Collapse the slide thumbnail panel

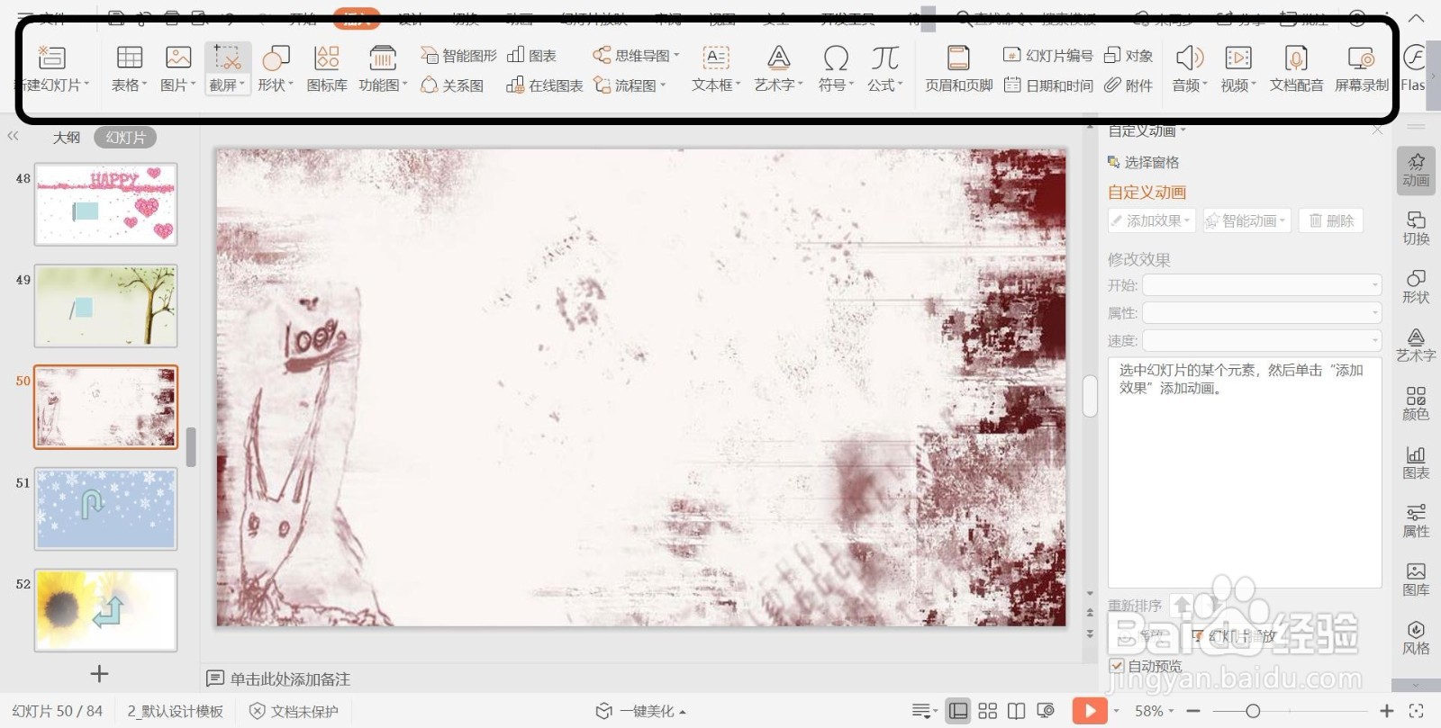[x=13, y=136]
